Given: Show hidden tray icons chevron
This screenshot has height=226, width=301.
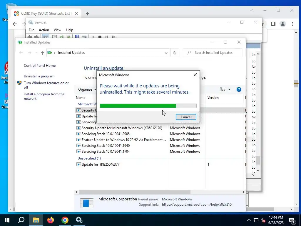Looking at the screenshot, I should [x=249, y=220].
